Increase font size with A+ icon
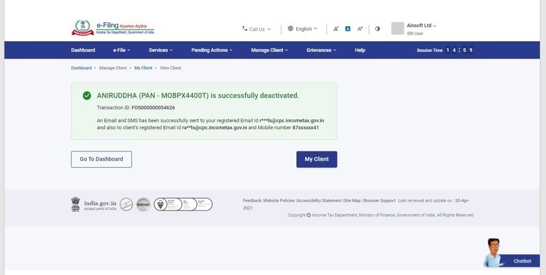Image resolution: width=546 pixels, height=275 pixels. [x=360, y=29]
